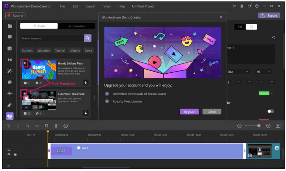Open the user account icon
Viewport: 286px width, 171px height.
(242, 6)
